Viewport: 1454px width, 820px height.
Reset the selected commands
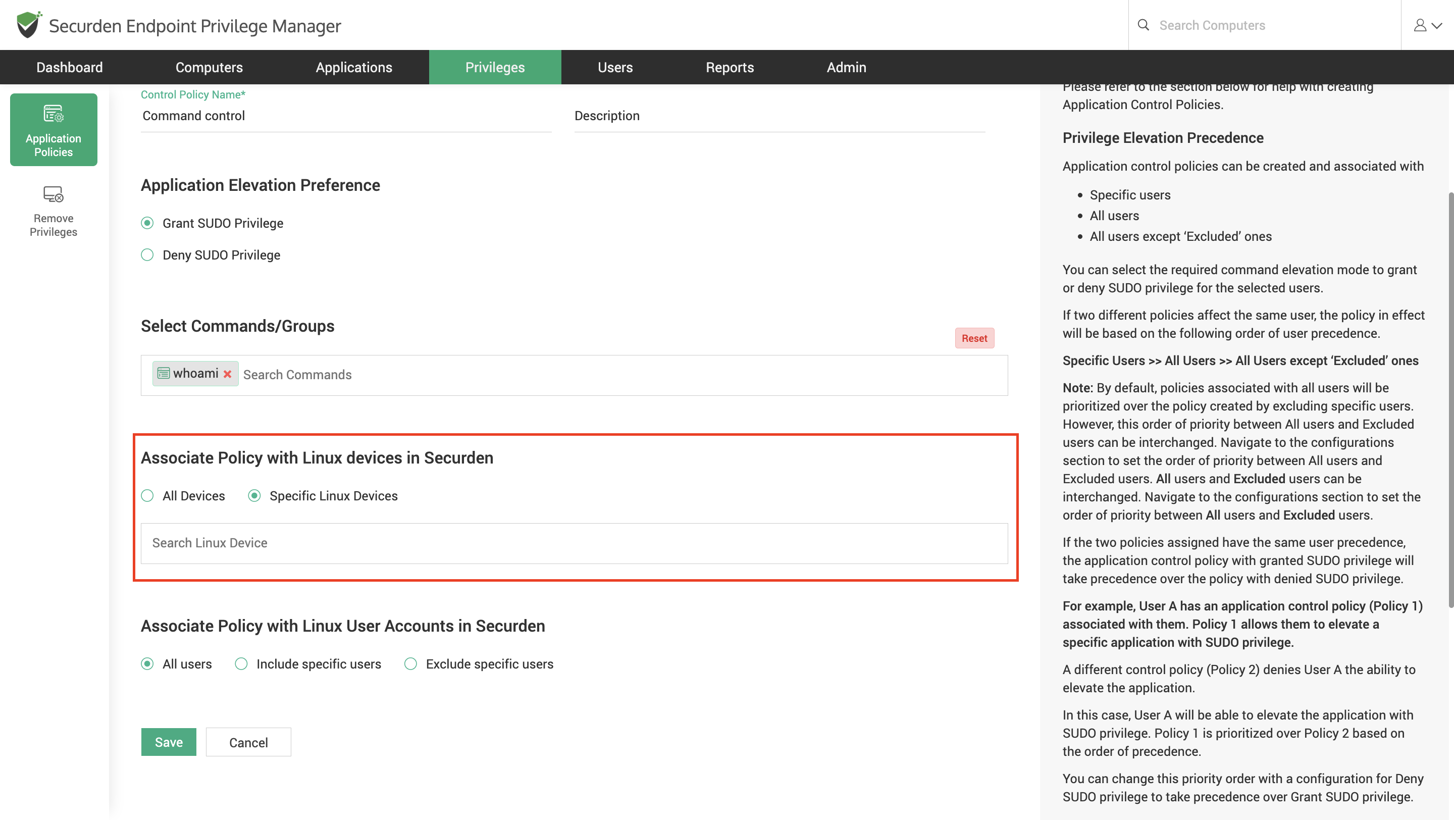tap(974, 338)
